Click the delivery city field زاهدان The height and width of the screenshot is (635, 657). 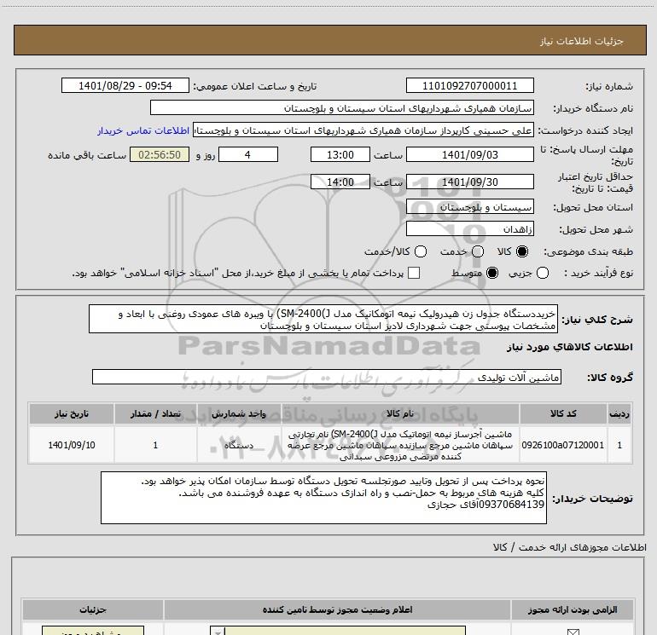point(469,229)
